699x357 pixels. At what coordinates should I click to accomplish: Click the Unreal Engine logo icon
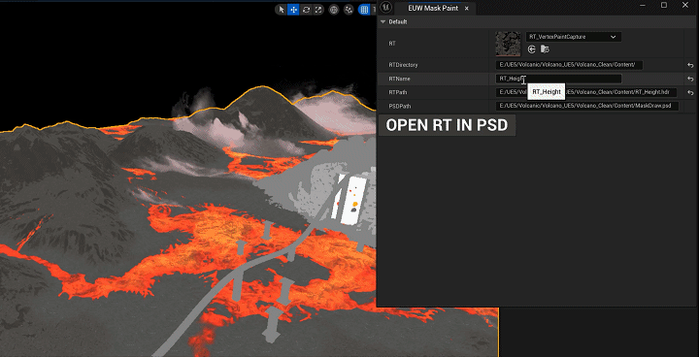coord(386,8)
